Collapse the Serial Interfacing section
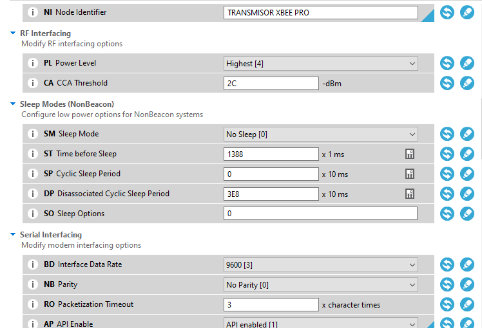The image size is (482, 332). coord(13,234)
